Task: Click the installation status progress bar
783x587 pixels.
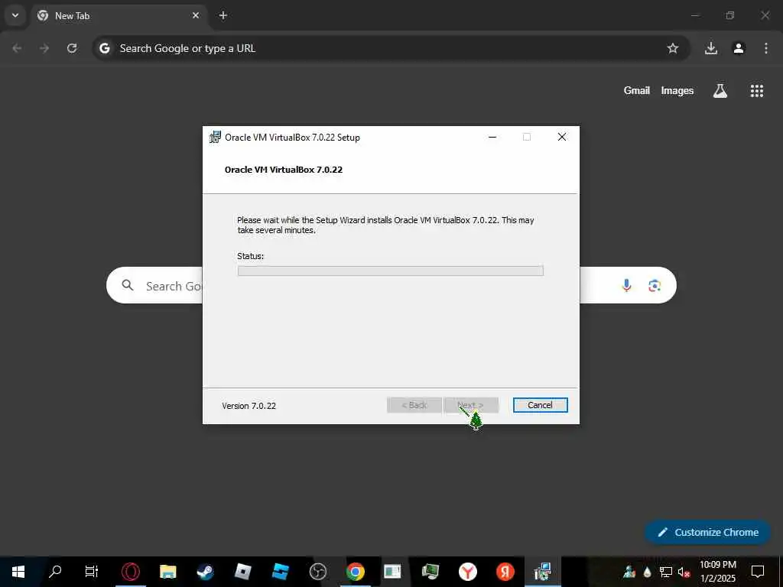Action: point(391,271)
